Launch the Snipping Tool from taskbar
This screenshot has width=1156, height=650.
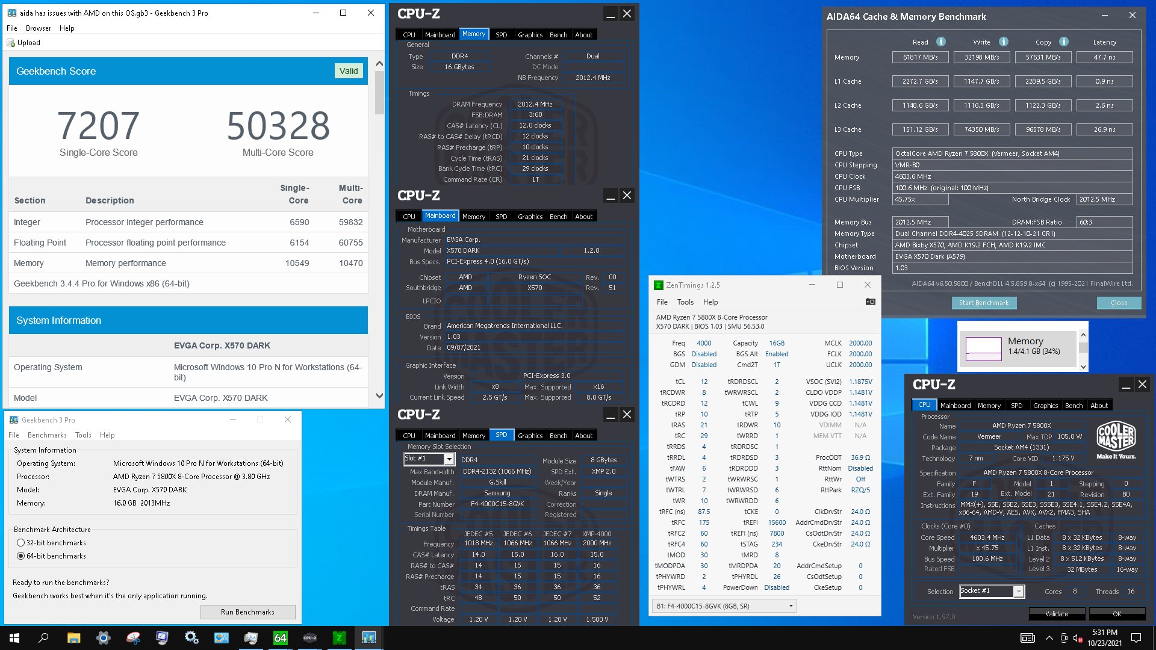132,638
